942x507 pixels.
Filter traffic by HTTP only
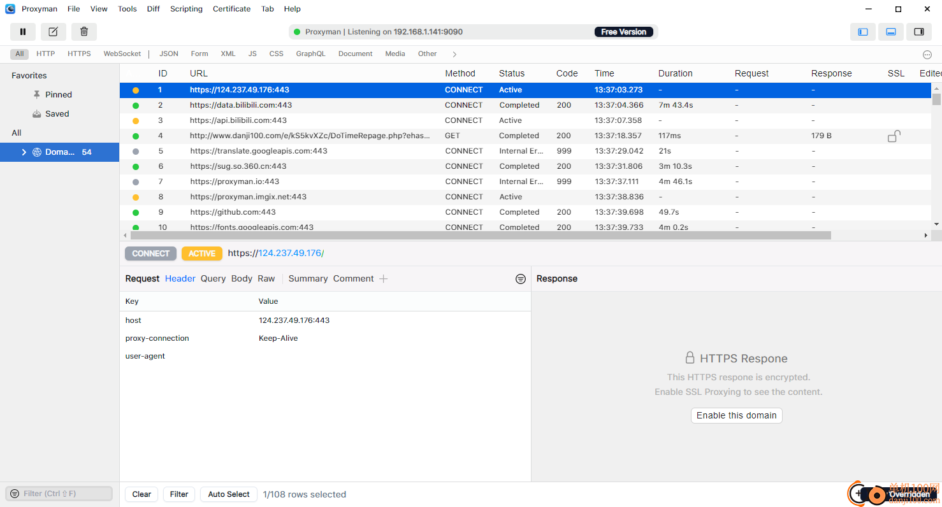46,54
